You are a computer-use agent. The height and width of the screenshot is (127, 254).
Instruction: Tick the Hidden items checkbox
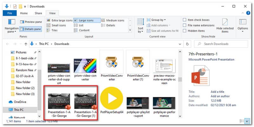click(x=184, y=31)
